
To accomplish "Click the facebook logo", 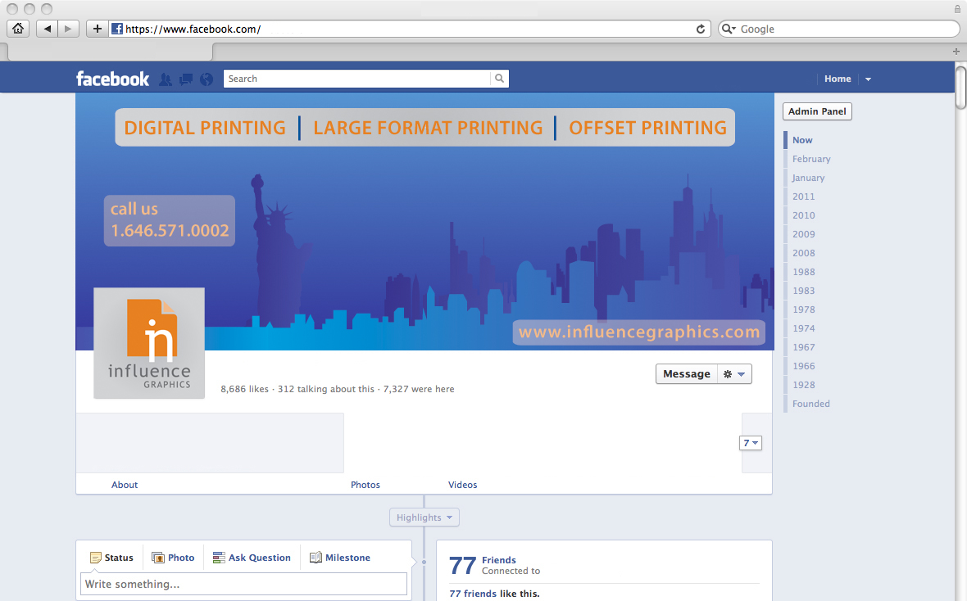I will coord(112,79).
